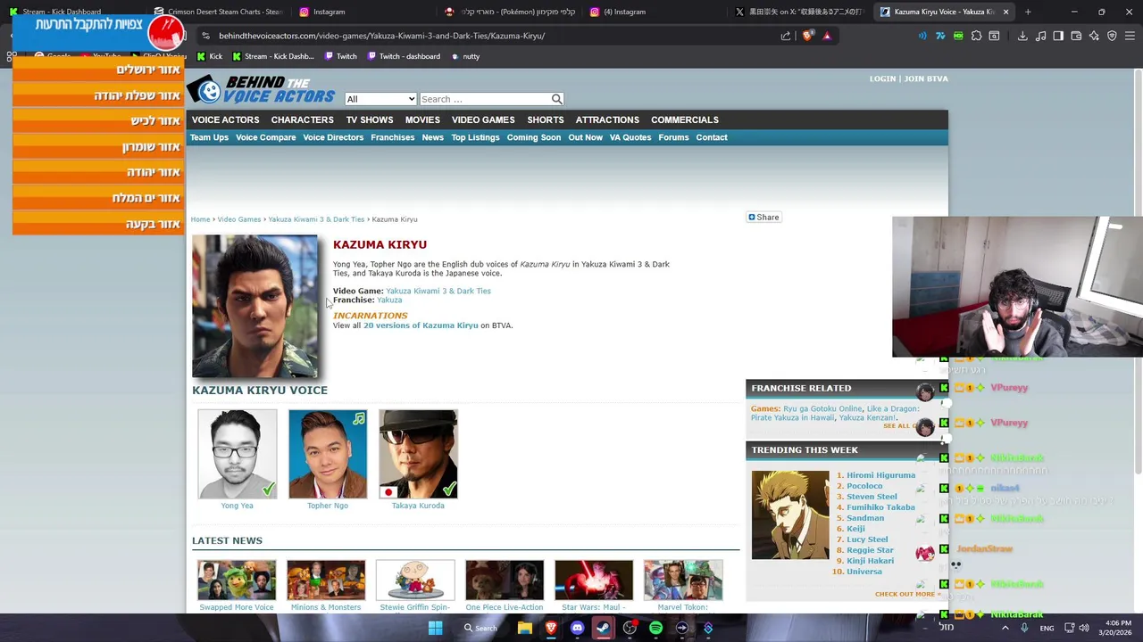Viewport: 1143px width, 642px height.
Task: Click Hiromi Higuruma in trending list
Action: pos(880,475)
